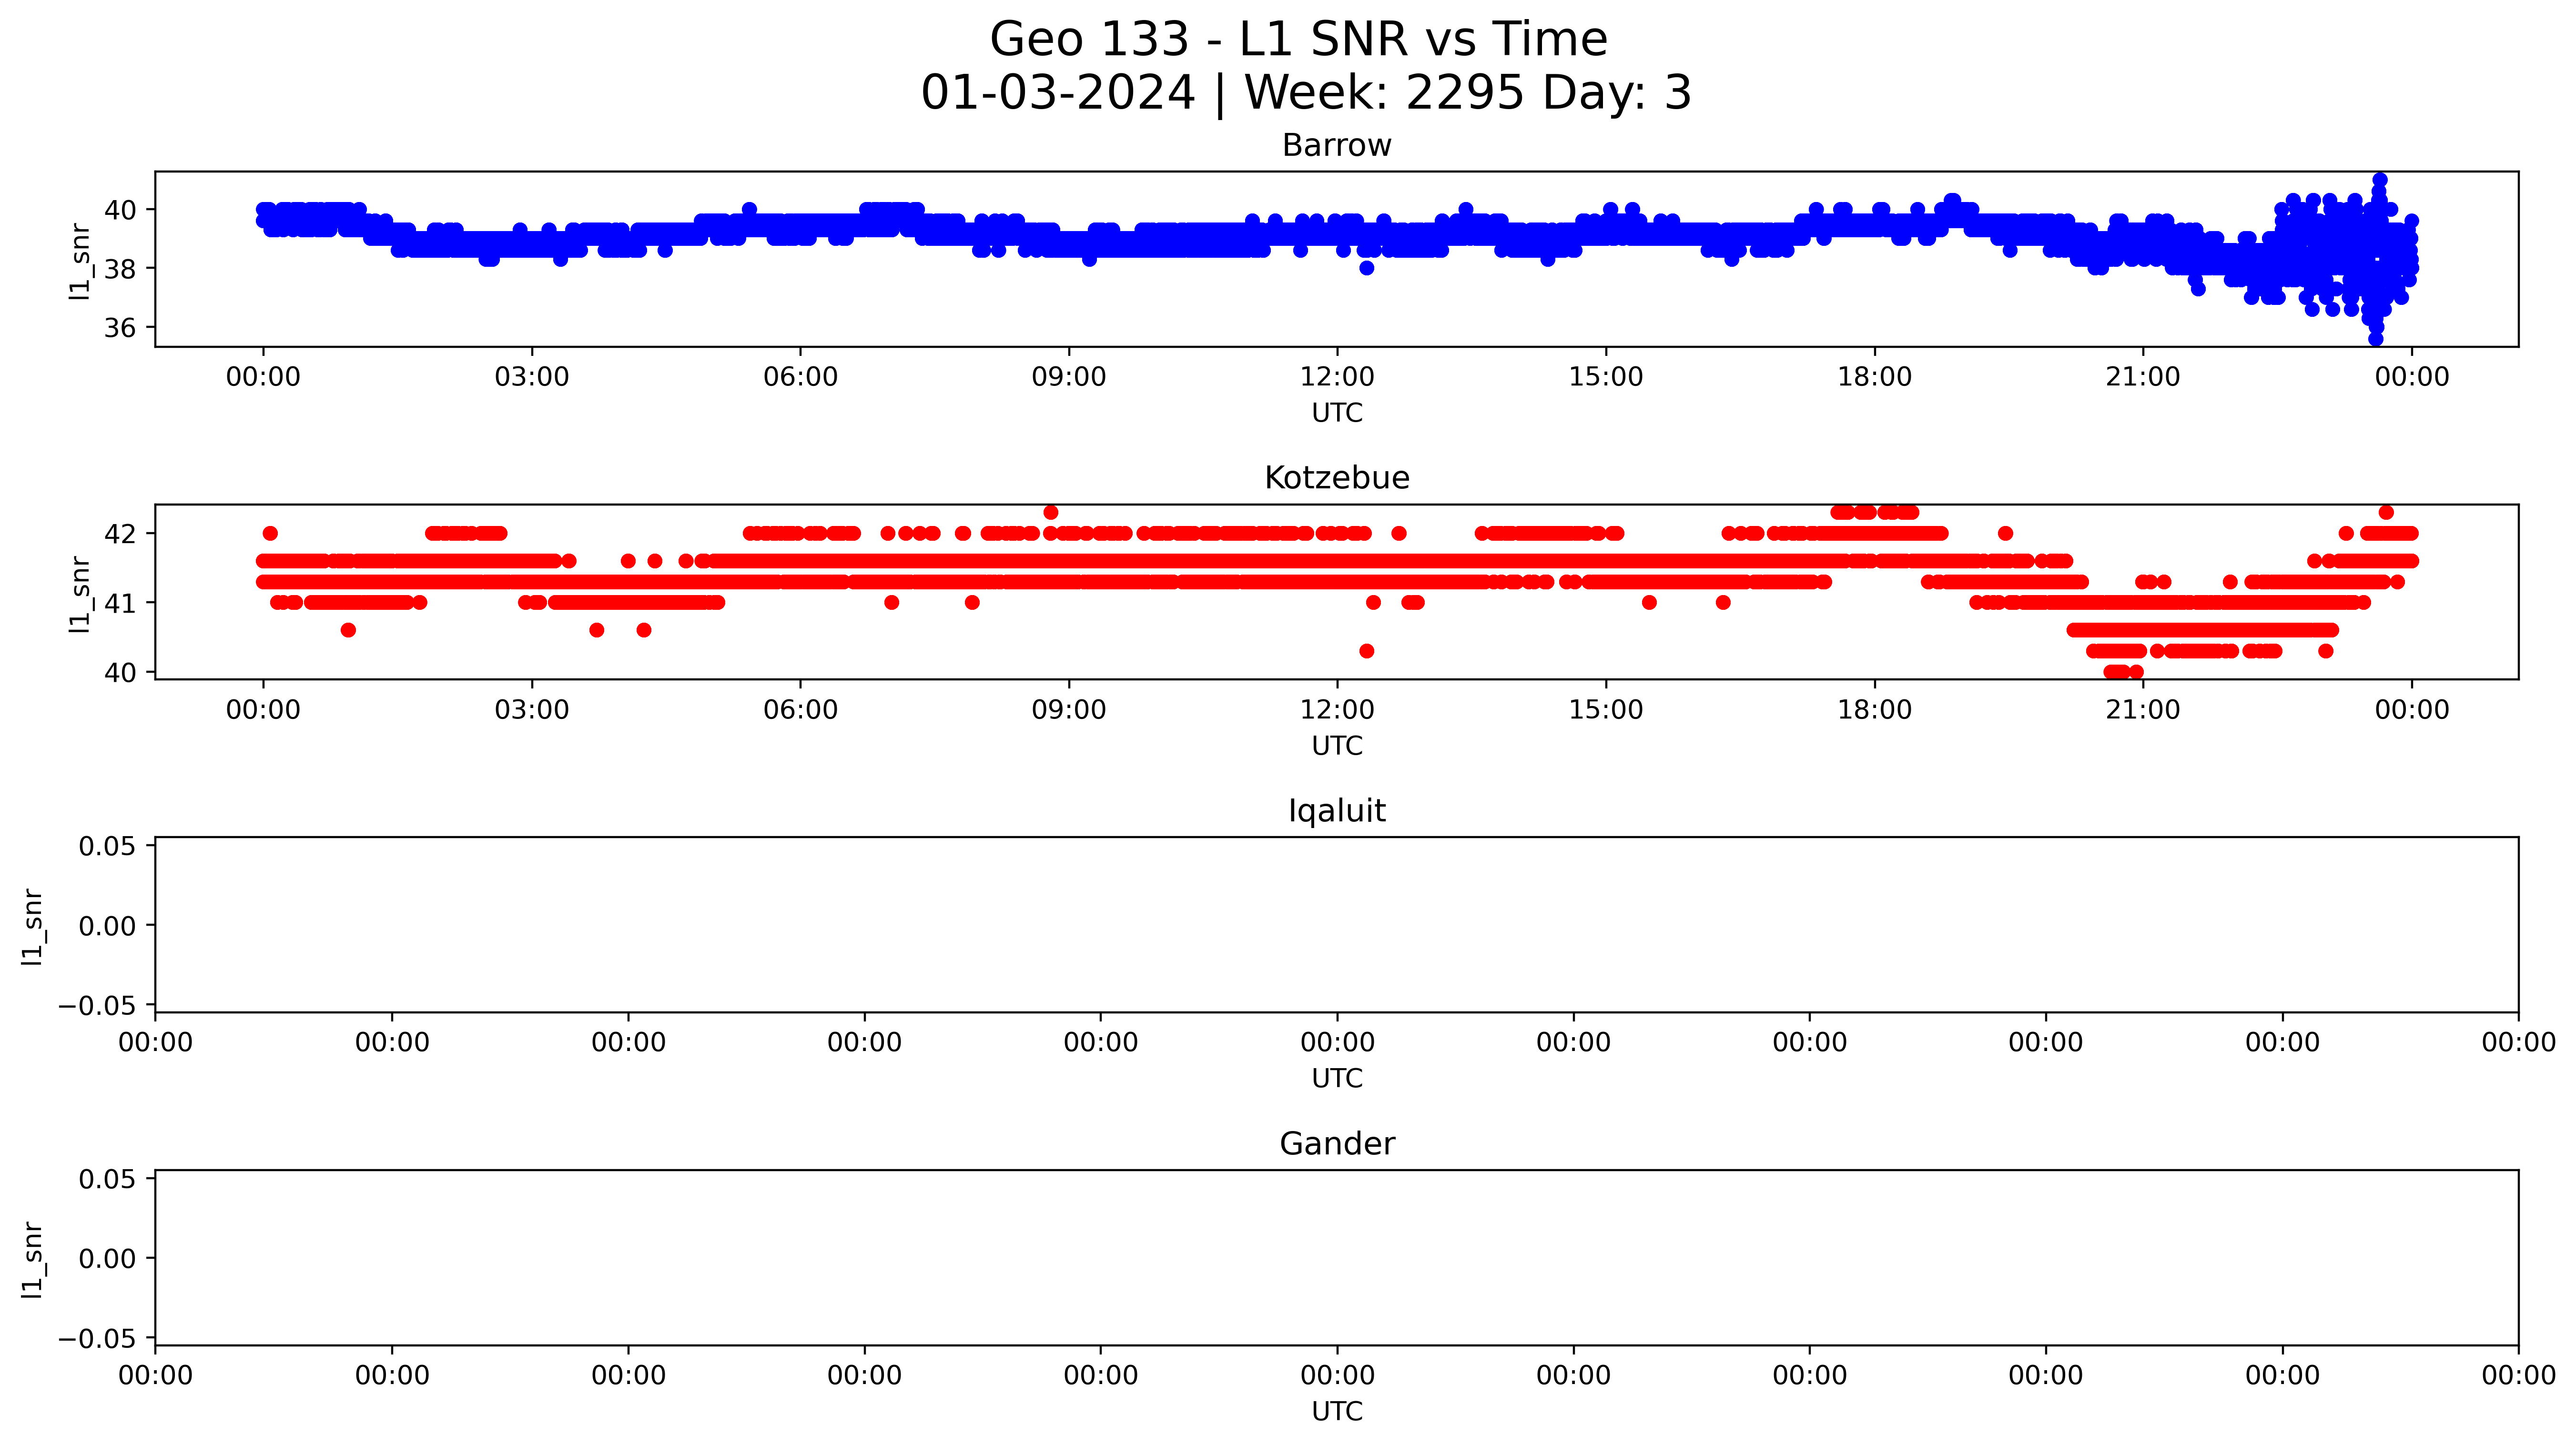The width and height of the screenshot is (2576, 1445).
Task: Click the "0.05" y-axis tick on the Gander plot
Action: tap(108, 1180)
